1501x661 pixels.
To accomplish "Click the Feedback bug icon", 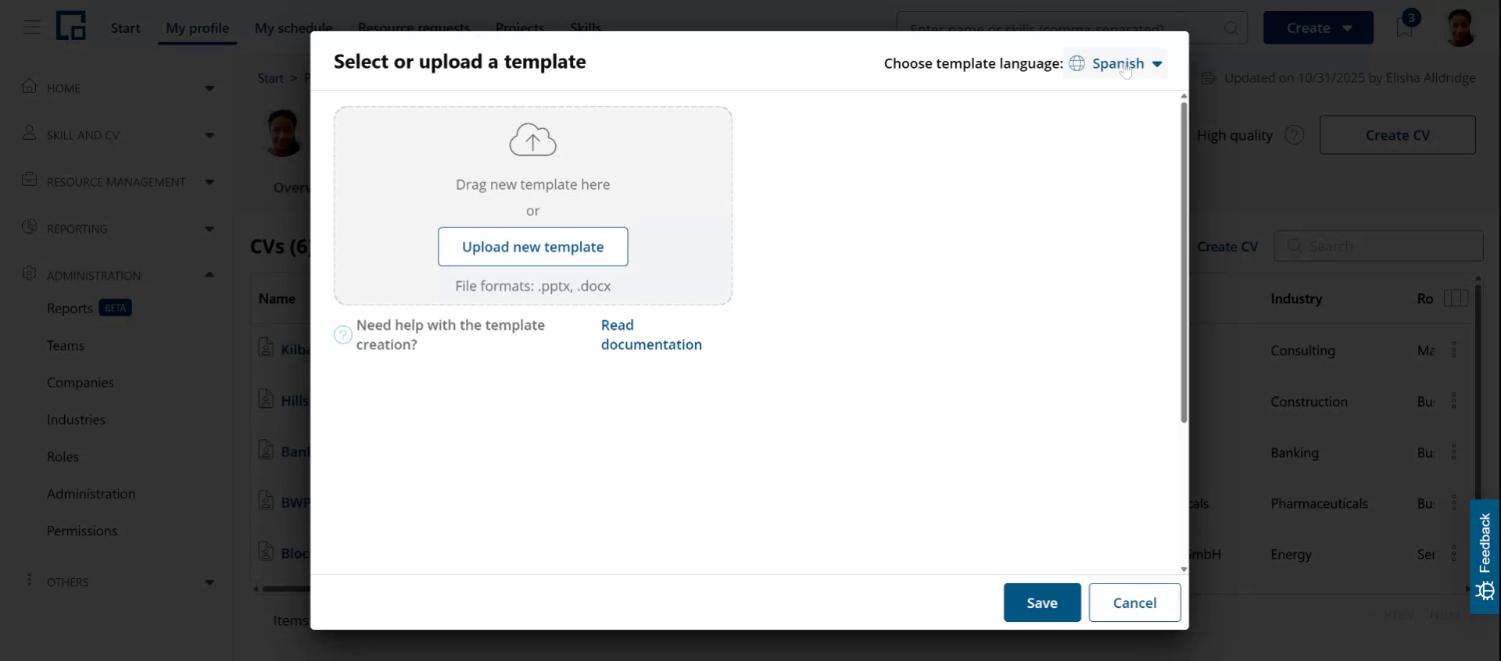I will point(1485,591).
